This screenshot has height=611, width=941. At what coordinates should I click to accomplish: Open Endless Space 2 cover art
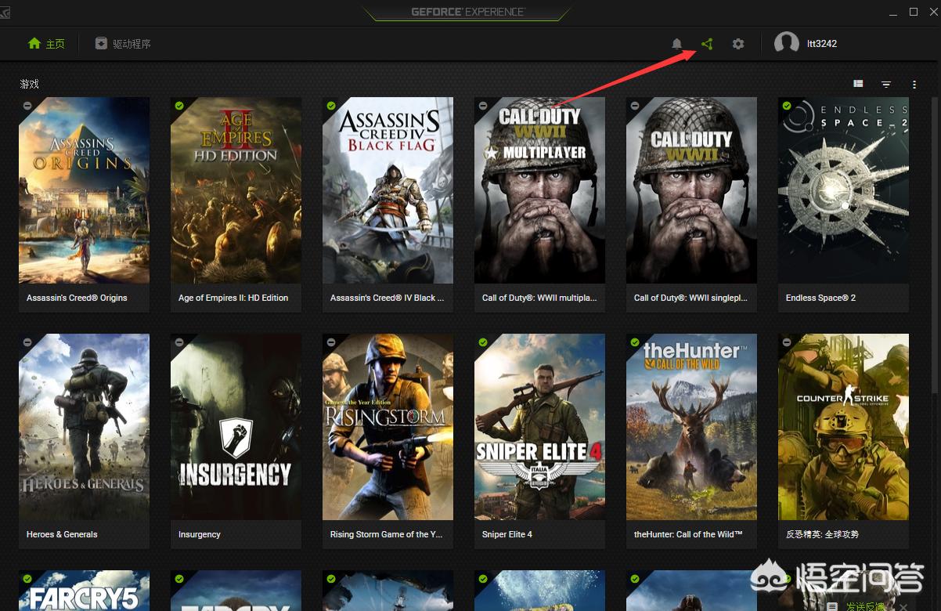click(x=843, y=190)
